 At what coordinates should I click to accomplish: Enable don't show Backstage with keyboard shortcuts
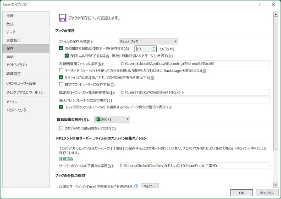click(x=61, y=70)
